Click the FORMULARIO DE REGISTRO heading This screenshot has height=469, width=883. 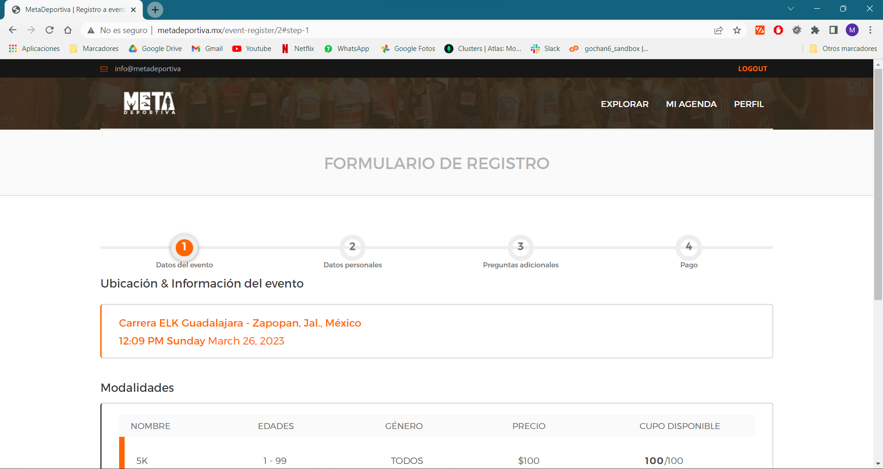pyautogui.click(x=436, y=164)
